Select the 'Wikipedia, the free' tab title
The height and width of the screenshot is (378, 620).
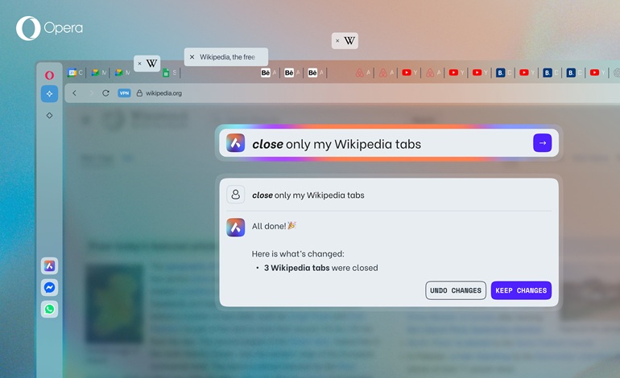(227, 57)
